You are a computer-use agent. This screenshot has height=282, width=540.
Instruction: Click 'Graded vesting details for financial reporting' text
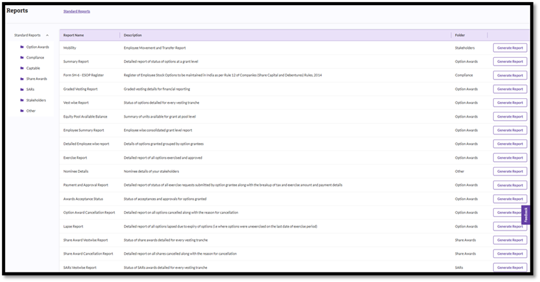156,89
